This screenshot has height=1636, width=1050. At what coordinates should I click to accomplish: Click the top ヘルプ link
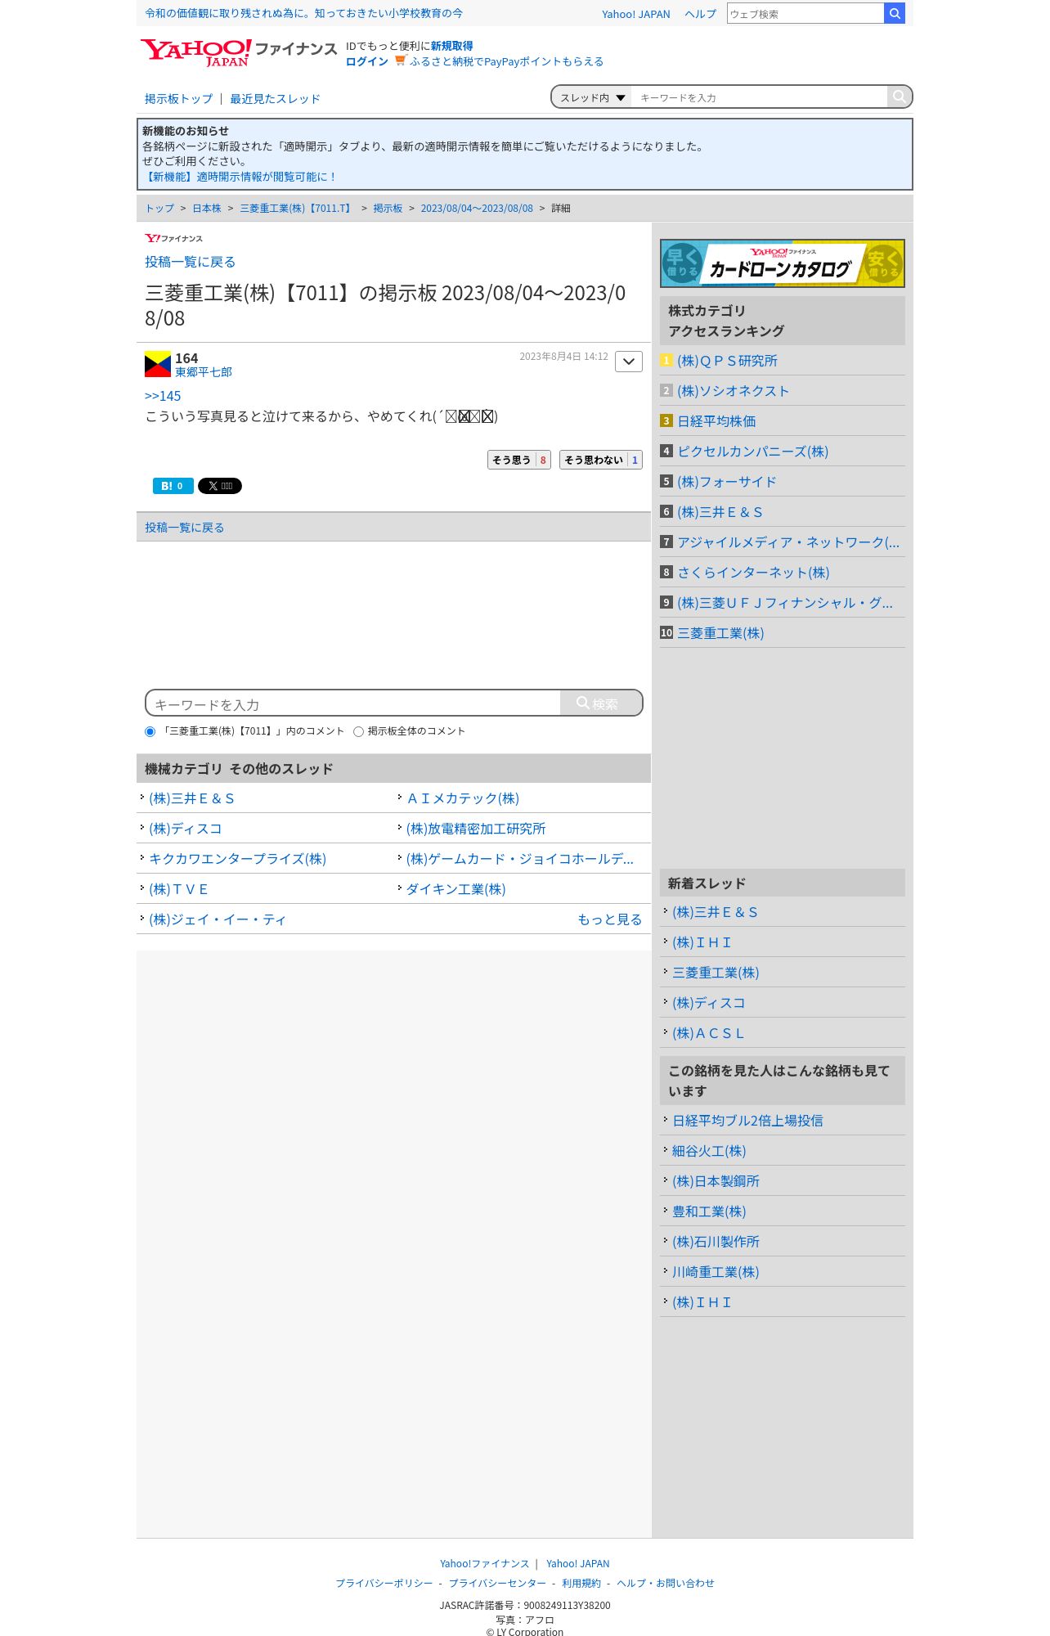click(x=700, y=14)
